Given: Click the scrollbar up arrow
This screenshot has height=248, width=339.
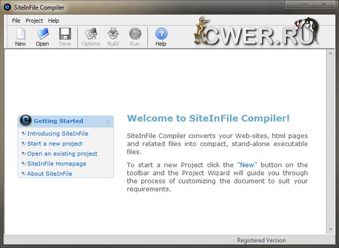Looking at the screenshot, I should point(330,53).
